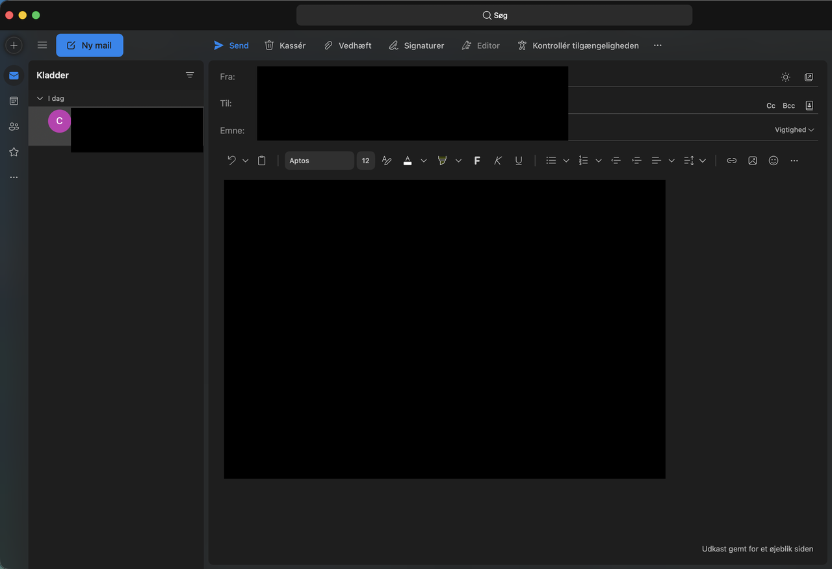Click the "Udkast gemt for et øjeblik siden" status
Image resolution: width=832 pixels, height=569 pixels.
[x=757, y=549]
